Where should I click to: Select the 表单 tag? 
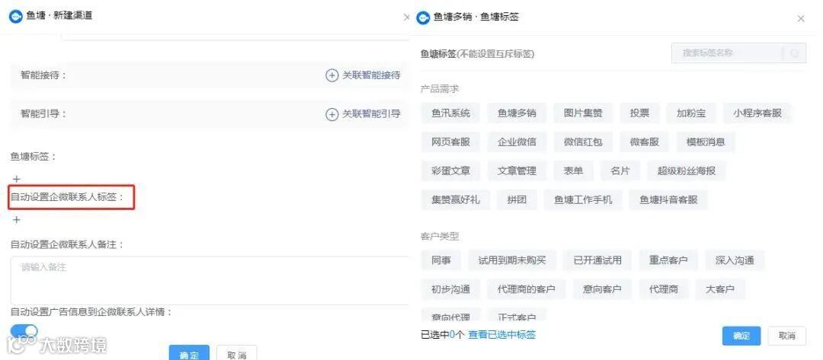(574, 170)
